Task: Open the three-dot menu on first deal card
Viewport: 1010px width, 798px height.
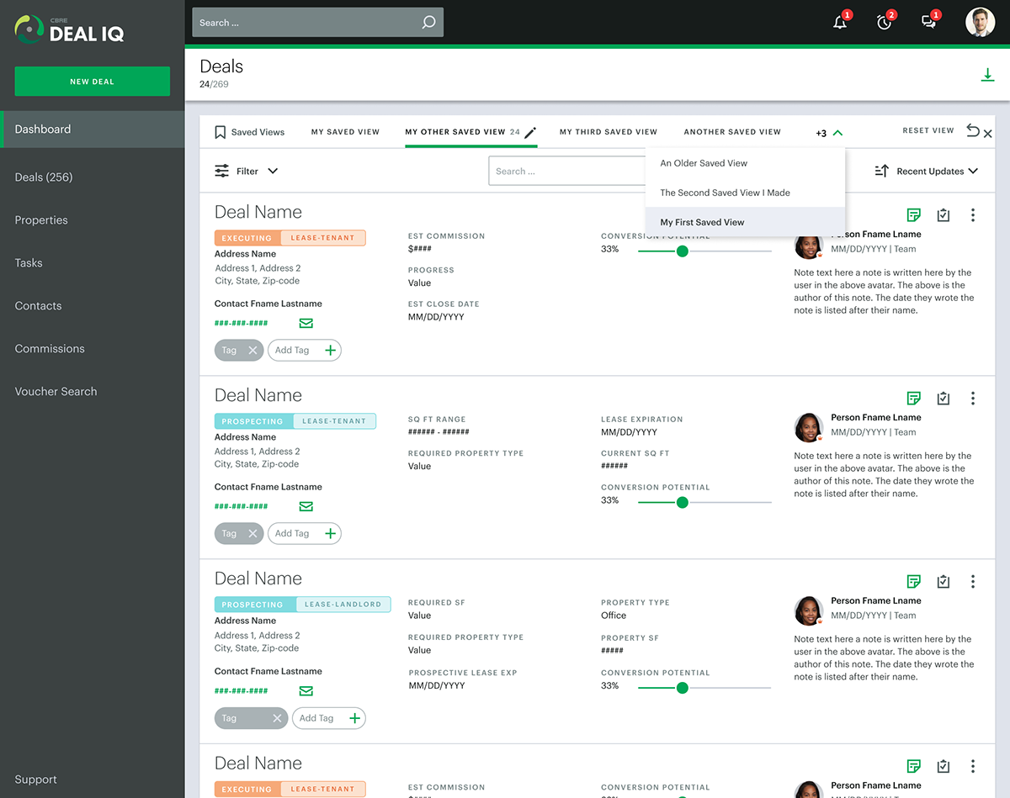Action: [x=973, y=215]
